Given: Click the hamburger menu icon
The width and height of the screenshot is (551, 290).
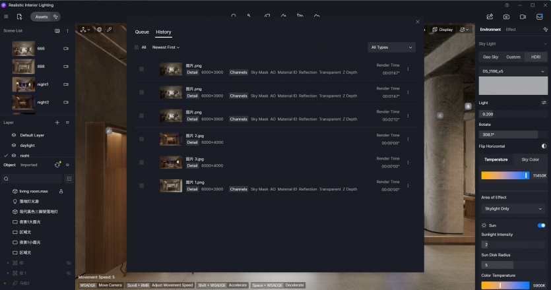Looking at the screenshot, I should pos(6,16).
